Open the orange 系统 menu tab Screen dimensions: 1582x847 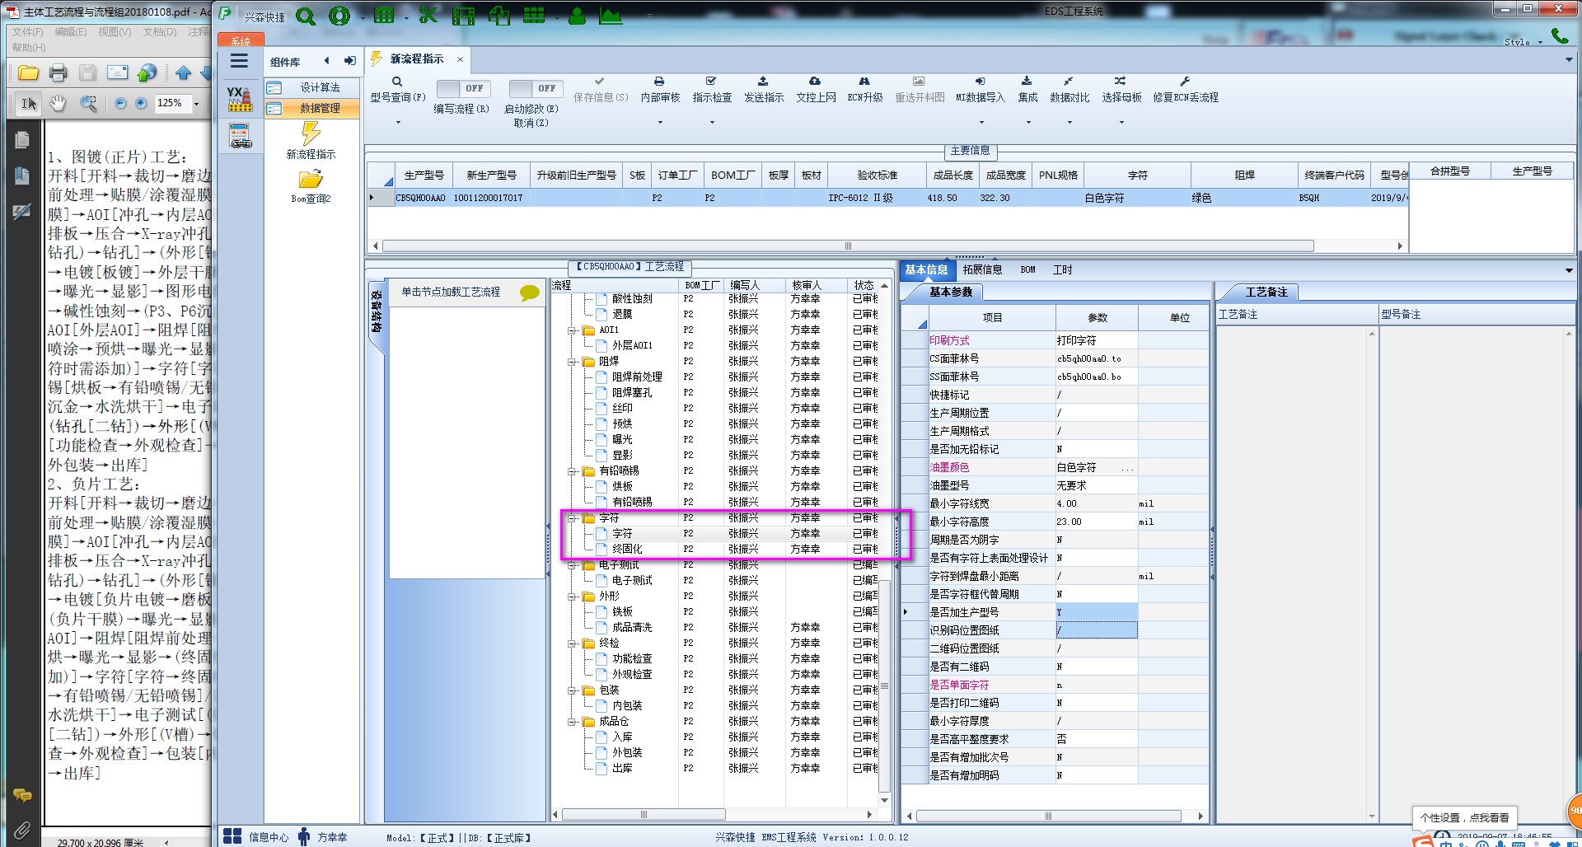click(240, 40)
